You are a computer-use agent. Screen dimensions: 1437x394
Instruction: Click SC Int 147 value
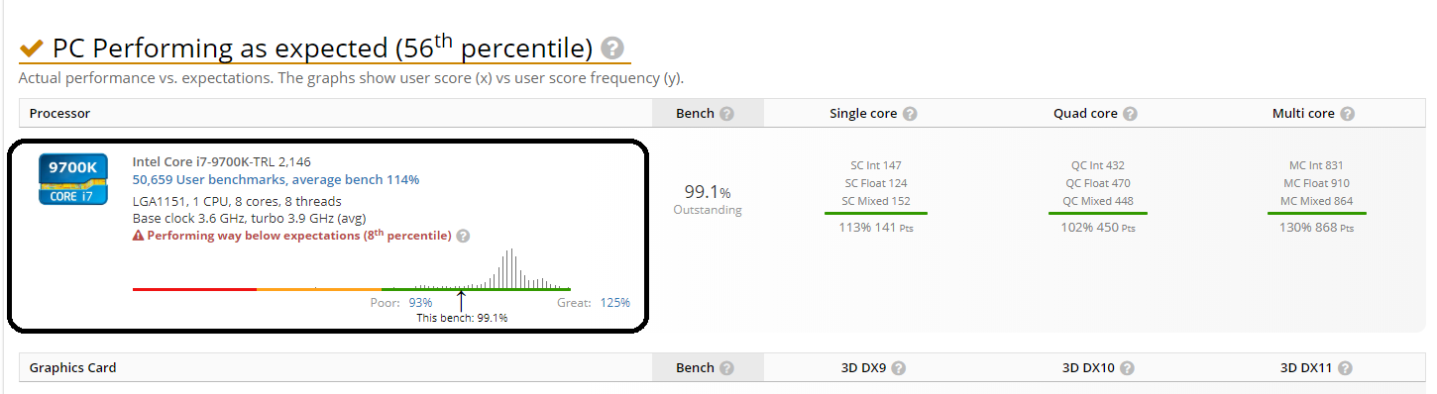click(876, 165)
